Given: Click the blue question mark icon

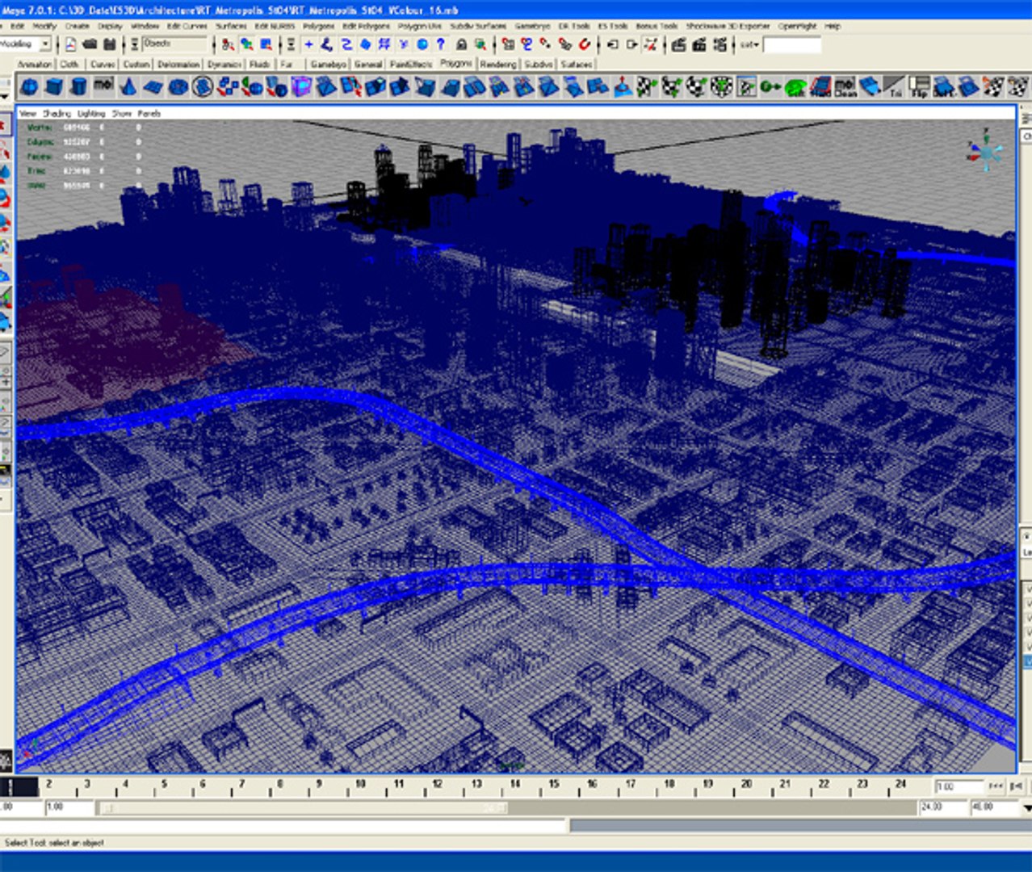Looking at the screenshot, I should (440, 44).
